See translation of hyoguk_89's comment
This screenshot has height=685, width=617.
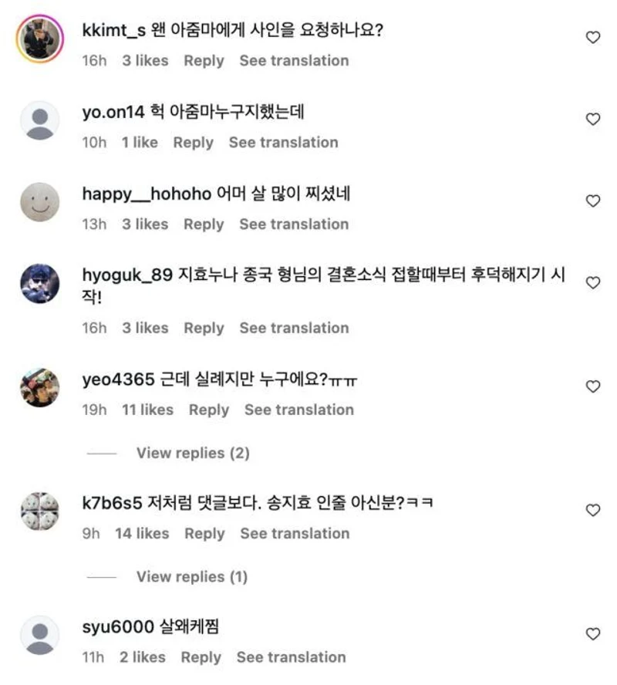point(294,328)
